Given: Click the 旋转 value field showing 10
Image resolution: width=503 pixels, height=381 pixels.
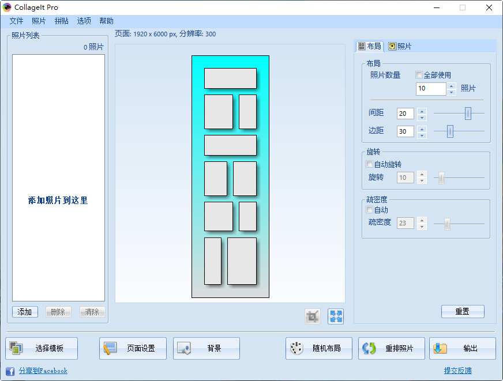Looking at the screenshot, I should click(x=406, y=178).
